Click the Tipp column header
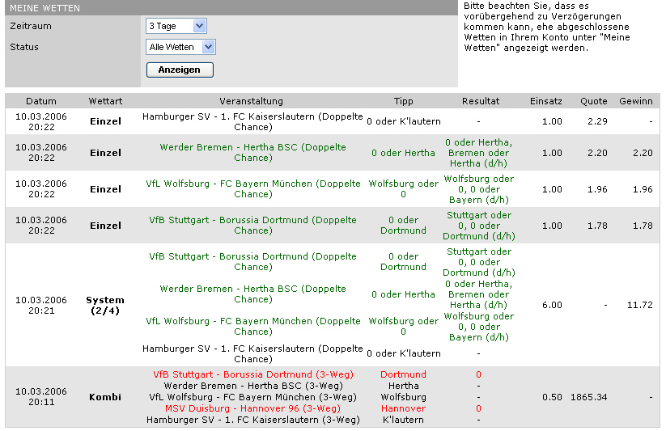666x431 pixels. (x=403, y=101)
